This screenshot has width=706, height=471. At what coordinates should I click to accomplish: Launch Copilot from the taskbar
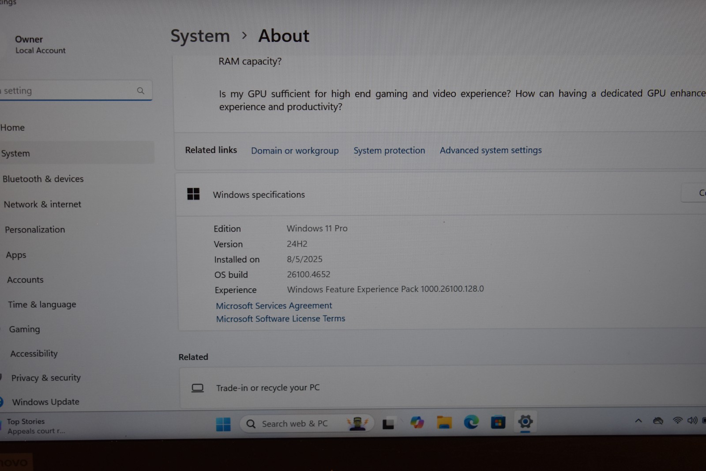[417, 422]
